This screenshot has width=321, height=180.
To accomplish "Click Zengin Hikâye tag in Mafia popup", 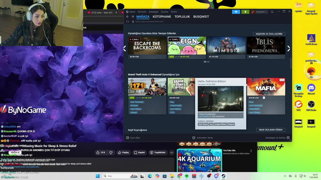I will pyautogui.click(x=220, y=124).
